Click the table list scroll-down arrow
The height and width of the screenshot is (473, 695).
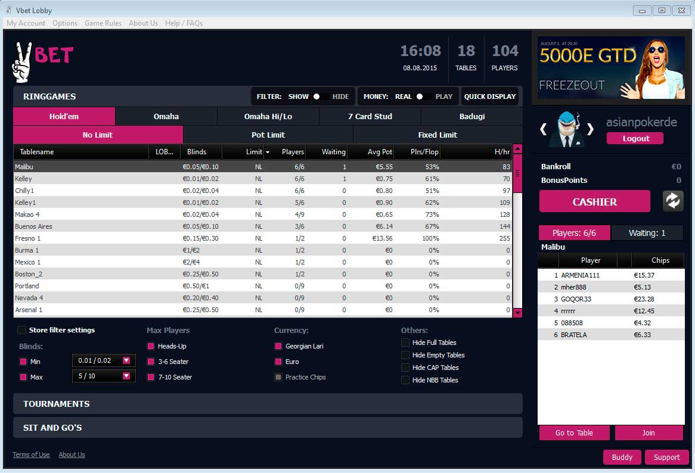(x=517, y=313)
